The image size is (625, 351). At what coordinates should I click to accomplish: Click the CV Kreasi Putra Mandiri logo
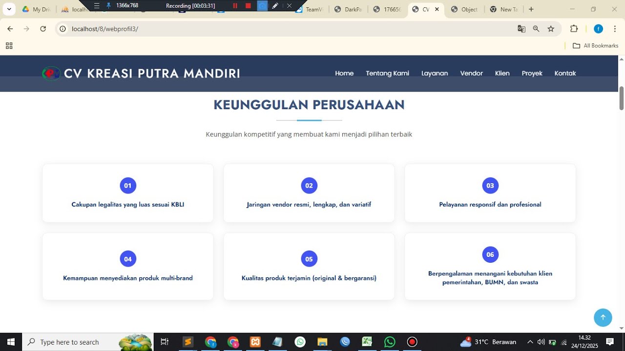click(141, 74)
